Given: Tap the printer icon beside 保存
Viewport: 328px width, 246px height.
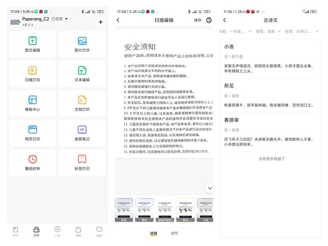Looking at the screenshot, I should pyautogui.click(x=209, y=20).
